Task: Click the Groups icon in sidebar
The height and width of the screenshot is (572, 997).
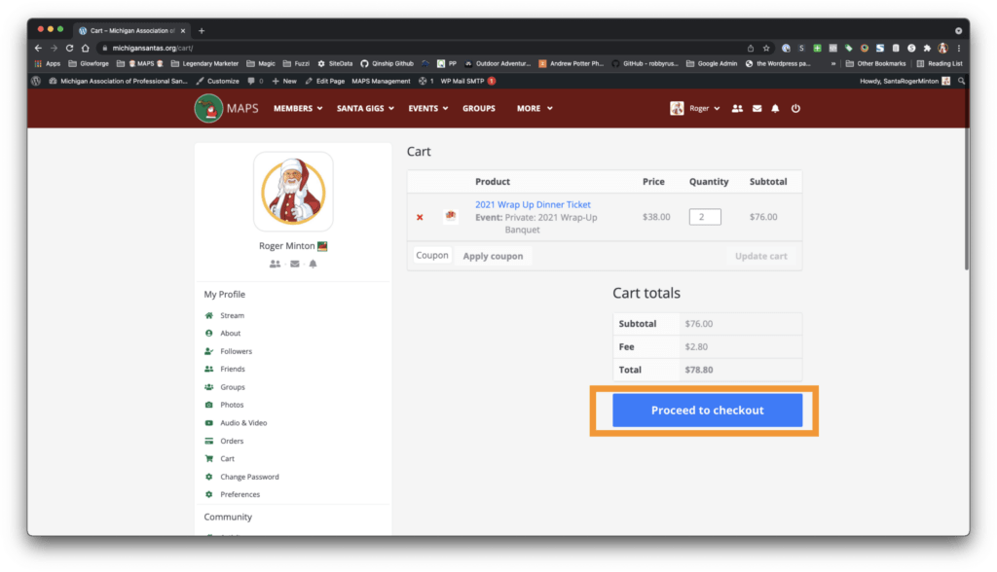Action: [x=208, y=387]
